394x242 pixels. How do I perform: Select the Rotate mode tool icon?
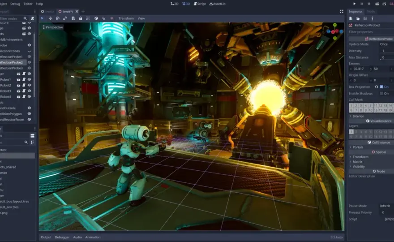point(58,18)
